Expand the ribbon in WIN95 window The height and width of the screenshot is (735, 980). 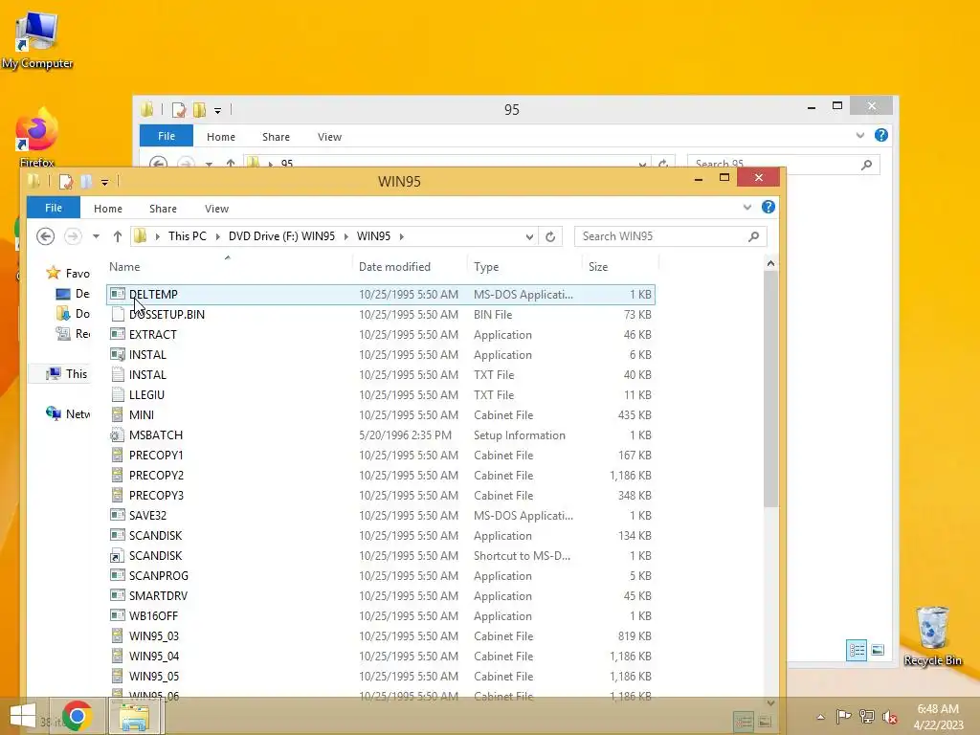coord(746,207)
